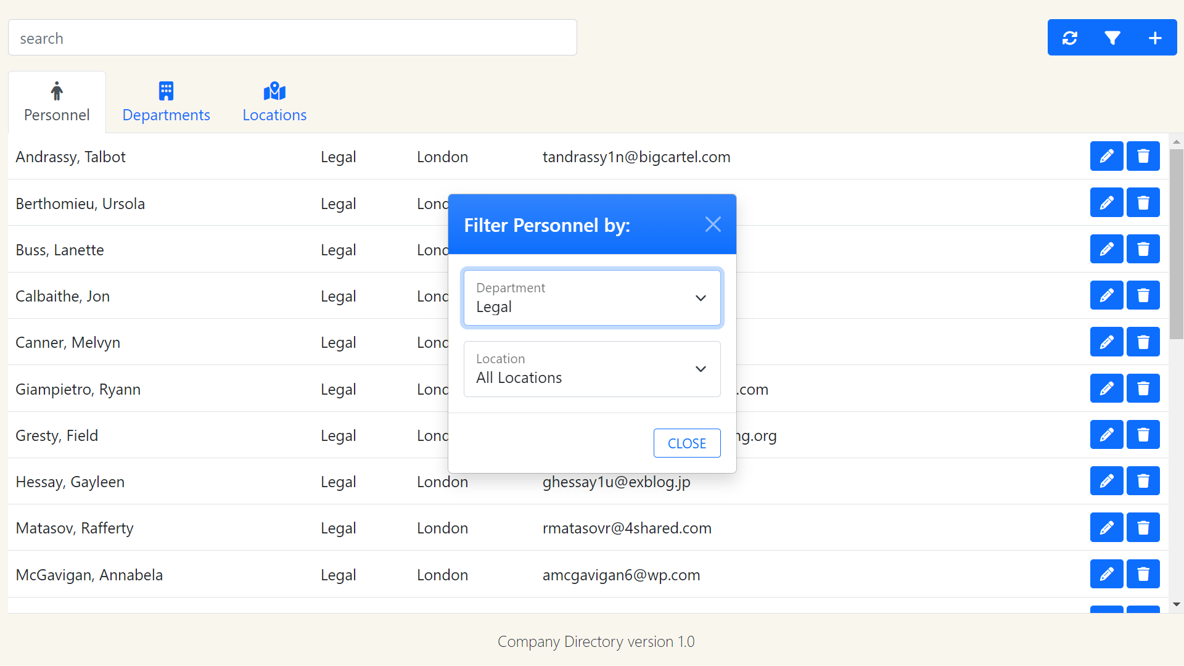The image size is (1184, 666).
Task: Edit Andrassy, Talbot with pencil icon
Action: (1106, 156)
